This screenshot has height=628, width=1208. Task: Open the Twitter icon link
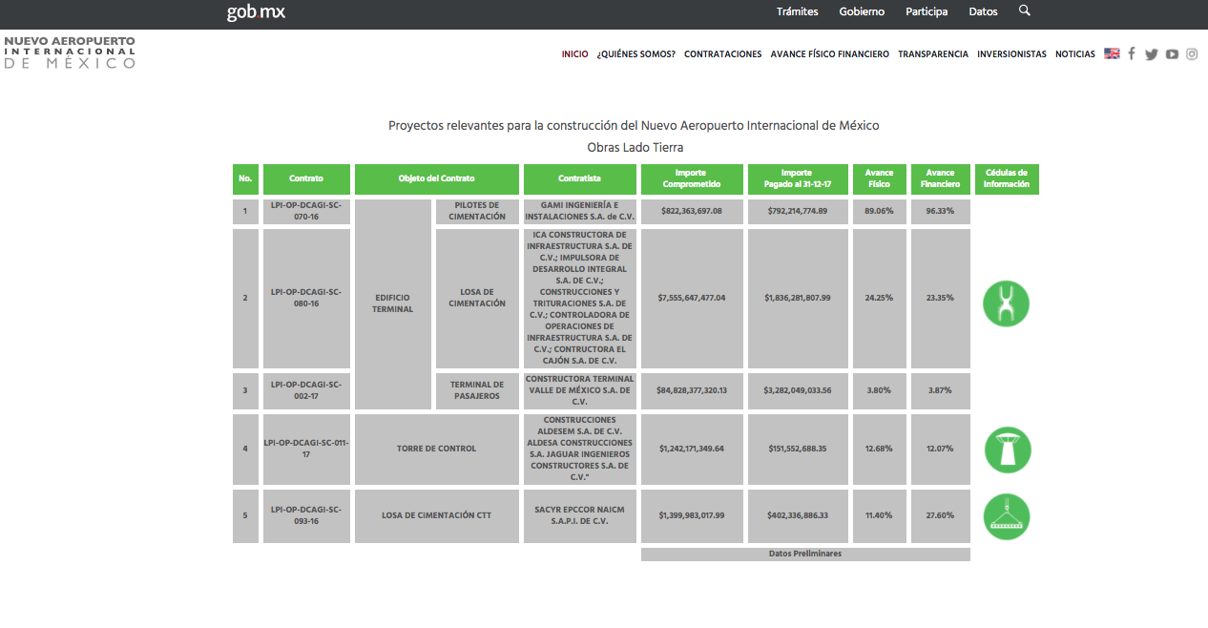pyautogui.click(x=1152, y=54)
